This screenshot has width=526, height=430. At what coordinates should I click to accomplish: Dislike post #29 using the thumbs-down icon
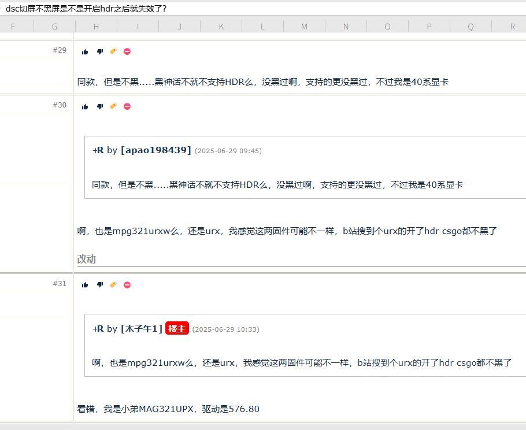[98, 51]
